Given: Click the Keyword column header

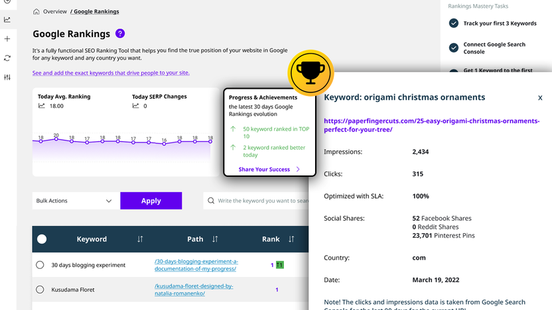Looking at the screenshot, I should tap(92, 239).
